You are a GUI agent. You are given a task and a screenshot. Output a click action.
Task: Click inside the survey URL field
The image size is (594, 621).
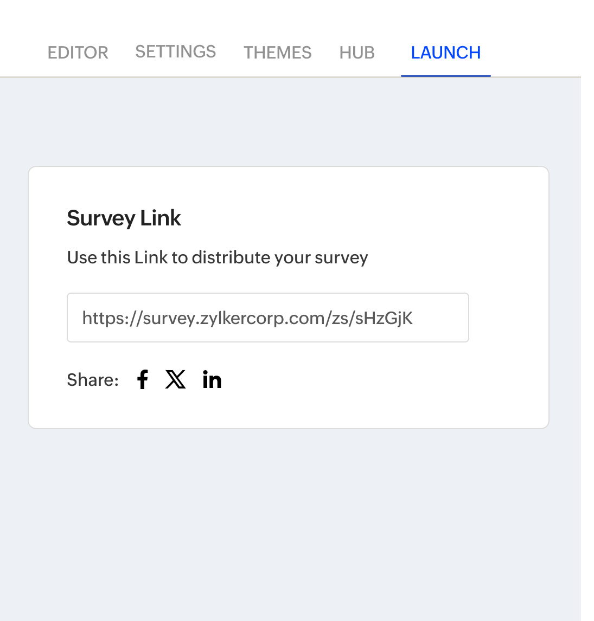pos(439,318)
